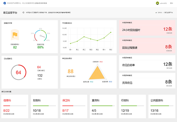Click the orange 88 composite score
The width and height of the screenshot is (177, 122).
coord(70,71)
